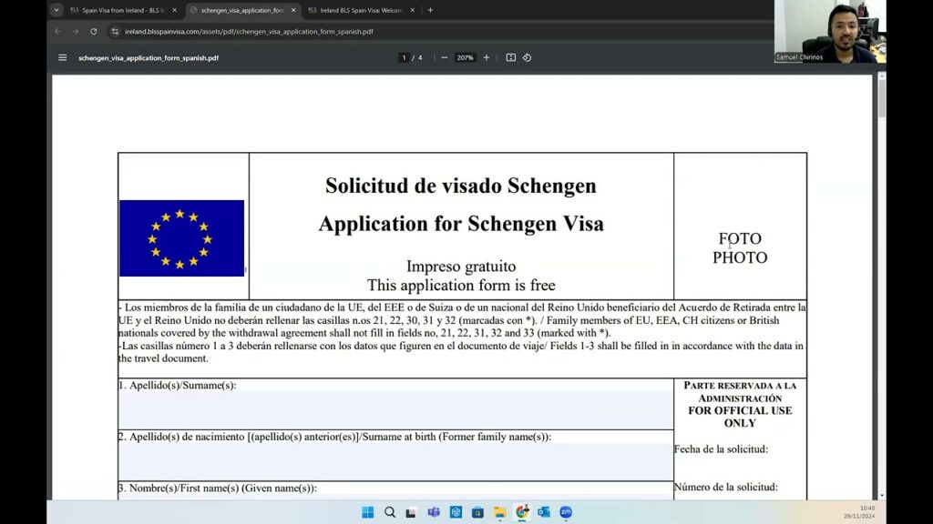
Task: Rotate the PDF with the rotate icon
Action: pos(527,57)
